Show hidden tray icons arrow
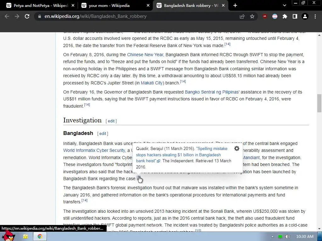The width and height of the screenshot is (322, 241). click(x=272, y=237)
